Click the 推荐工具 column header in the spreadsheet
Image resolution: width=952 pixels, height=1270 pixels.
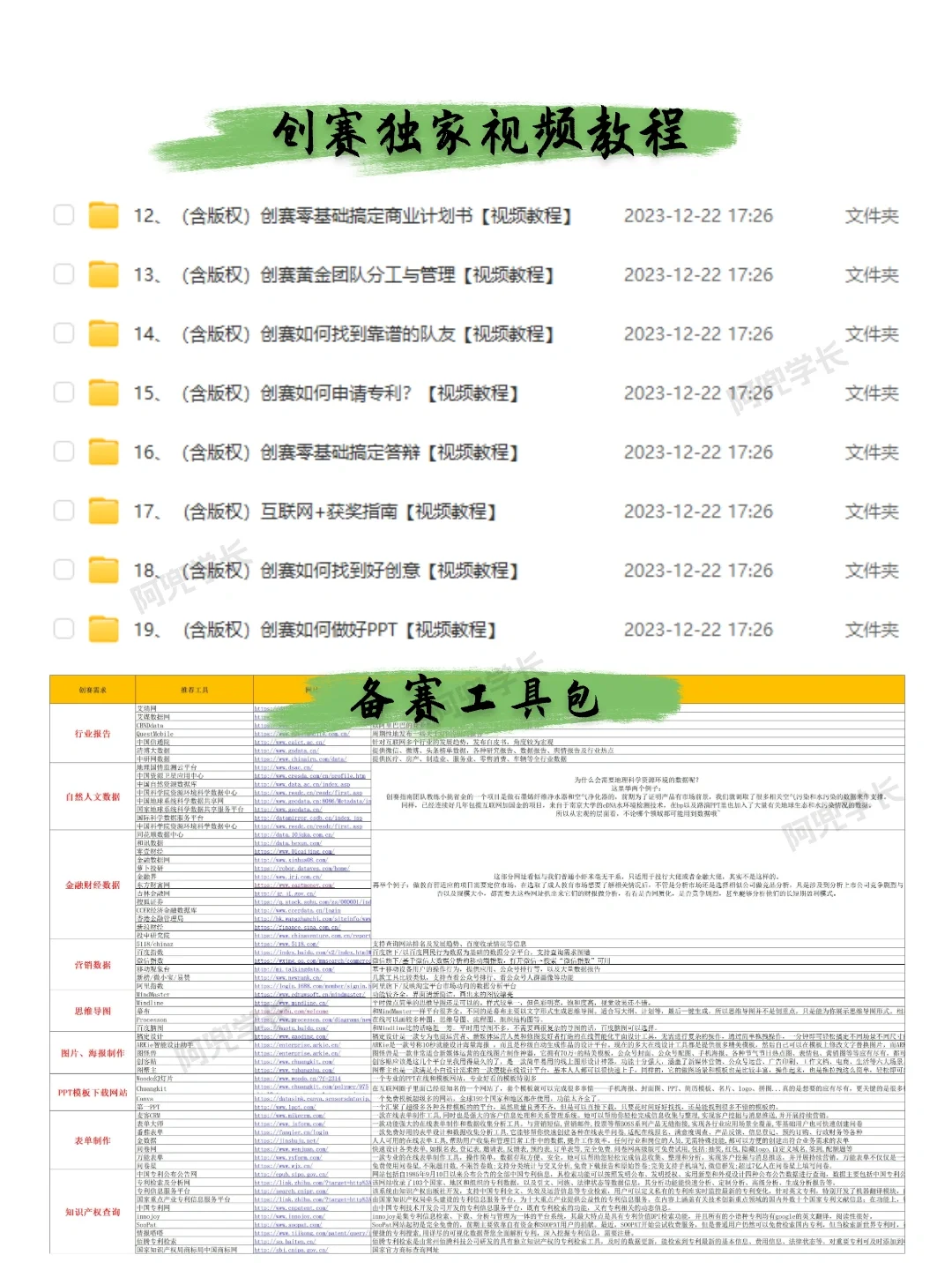pyautogui.click(x=194, y=690)
